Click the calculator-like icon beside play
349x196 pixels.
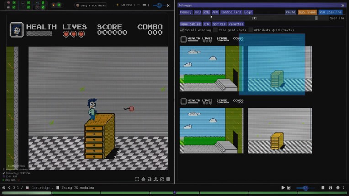(289, 188)
